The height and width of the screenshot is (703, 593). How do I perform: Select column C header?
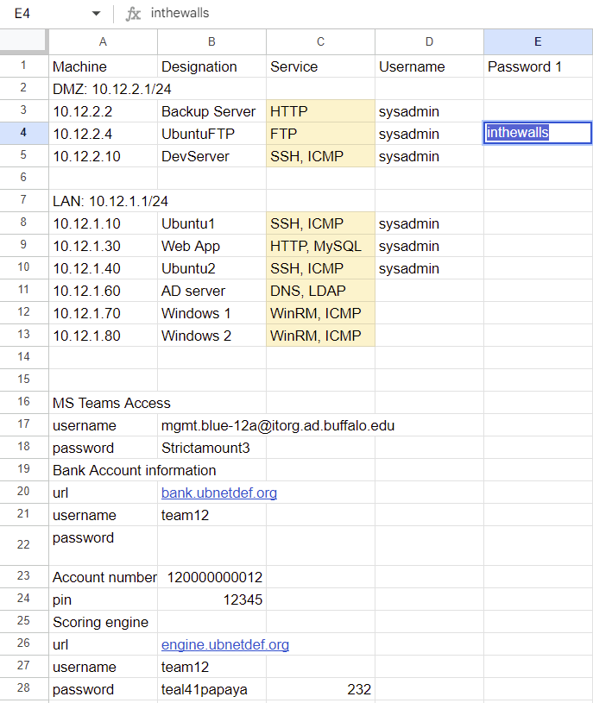(x=320, y=41)
